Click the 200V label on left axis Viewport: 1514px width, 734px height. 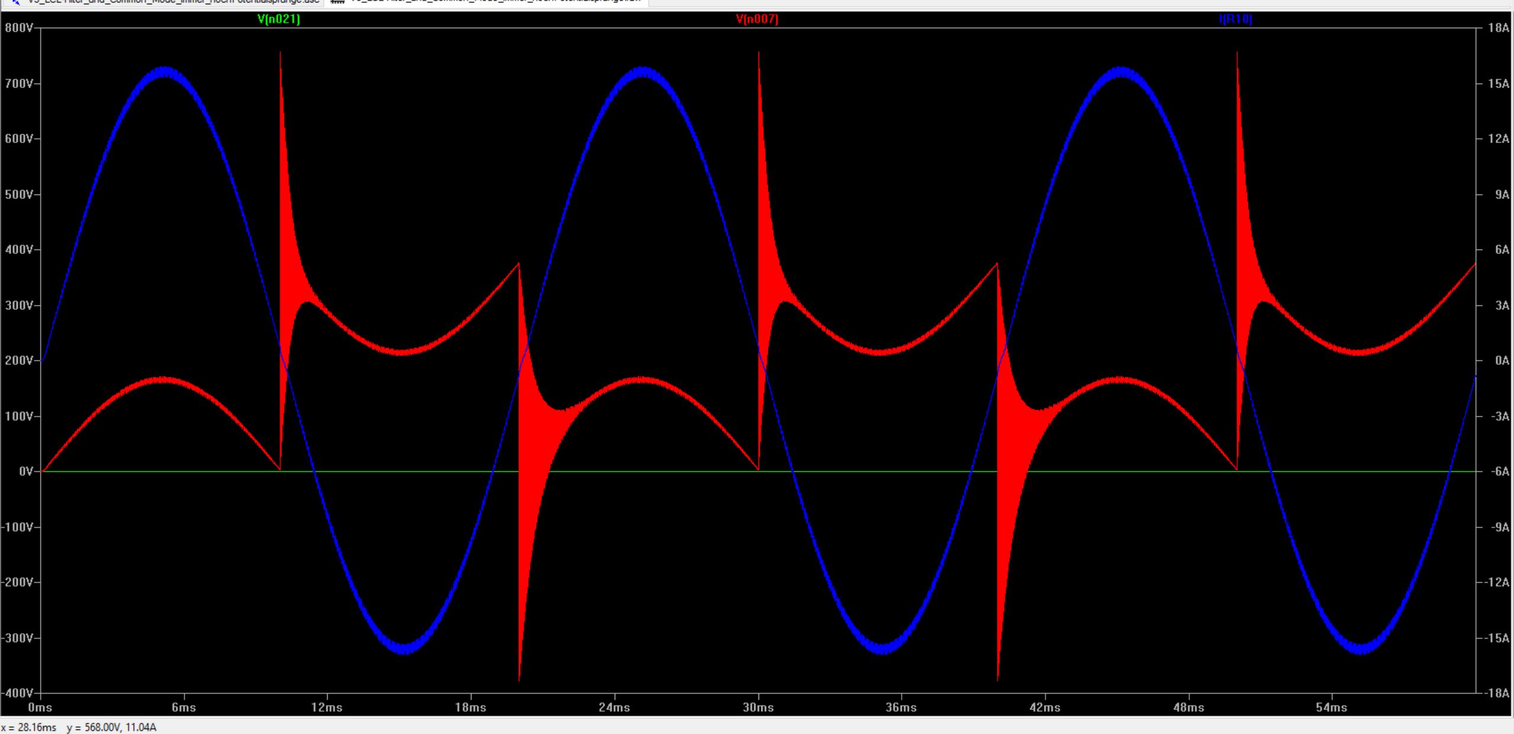click(x=20, y=361)
